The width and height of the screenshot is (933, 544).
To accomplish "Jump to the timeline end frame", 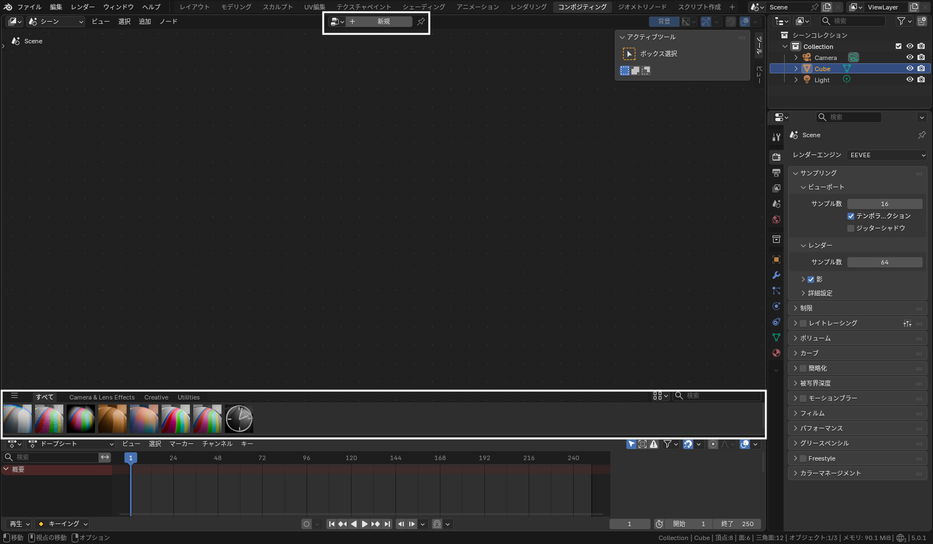I will click(387, 524).
